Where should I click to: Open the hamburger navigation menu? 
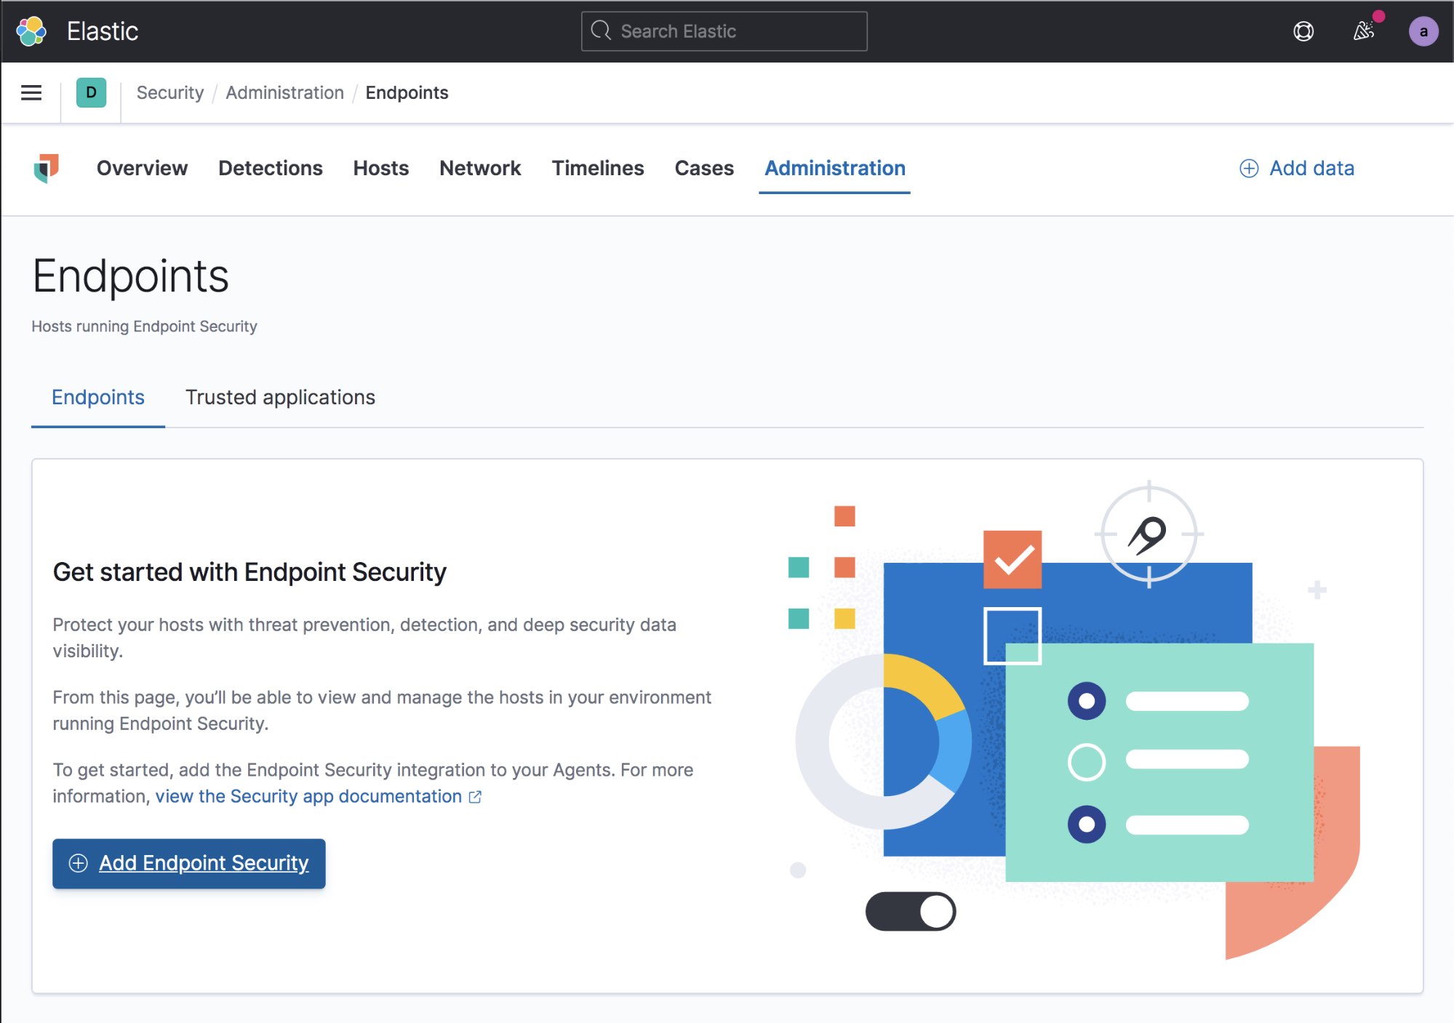coord(31,92)
